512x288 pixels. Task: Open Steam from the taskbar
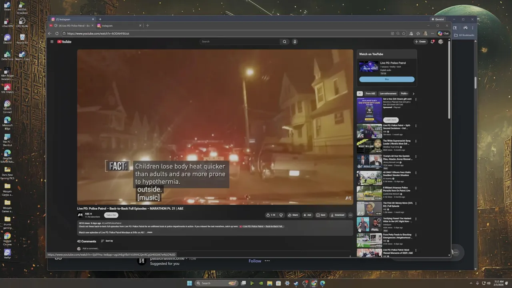click(x=296, y=283)
